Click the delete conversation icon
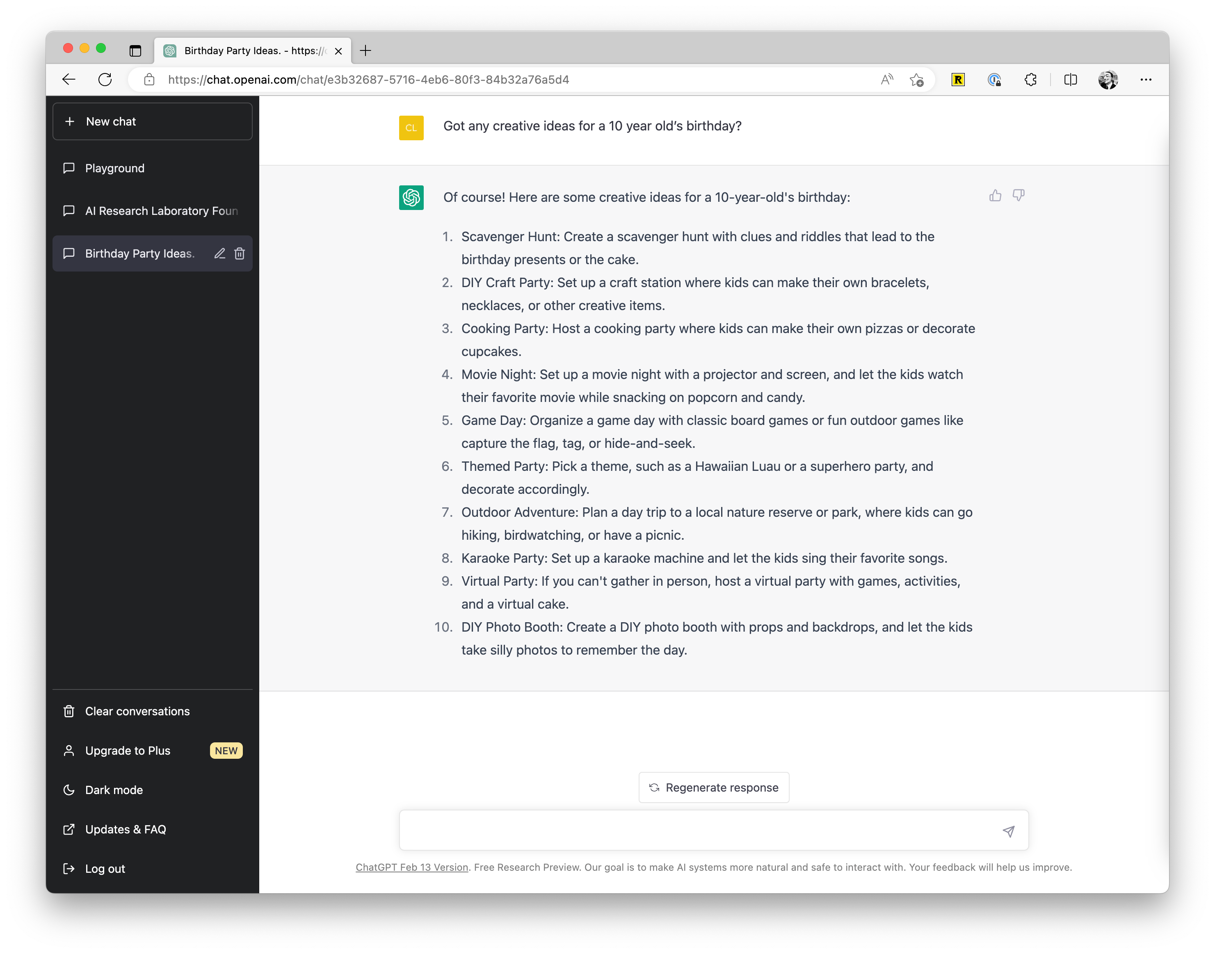The width and height of the screenshot is (1215, 954). [239, 253]
